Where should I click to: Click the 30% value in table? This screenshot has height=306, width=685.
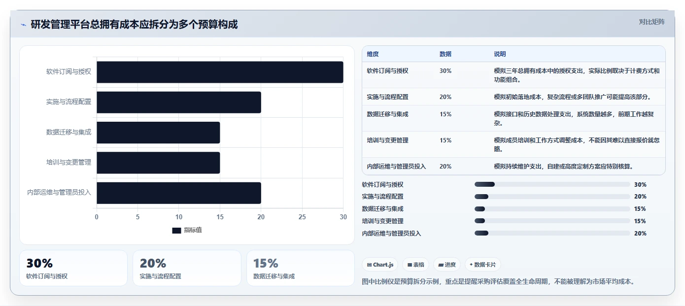(x=445, y=71)
